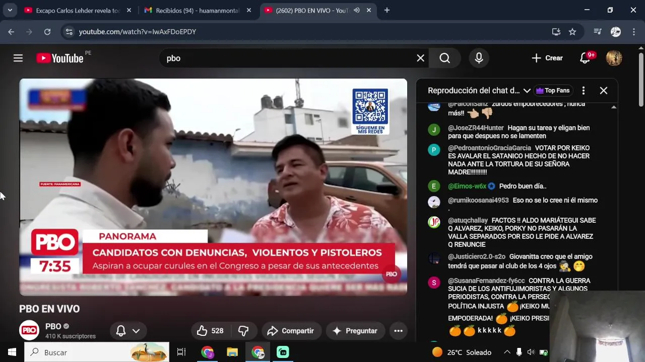Click 410 K suscriptores text
645x362 pixels.
(x=71, y=336)
